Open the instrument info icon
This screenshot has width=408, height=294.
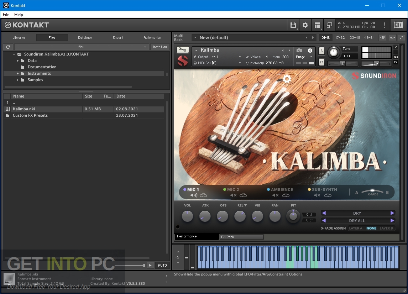click(310, 51)
